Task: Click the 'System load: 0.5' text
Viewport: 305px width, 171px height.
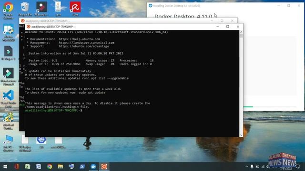Action: tap(43, 60)
